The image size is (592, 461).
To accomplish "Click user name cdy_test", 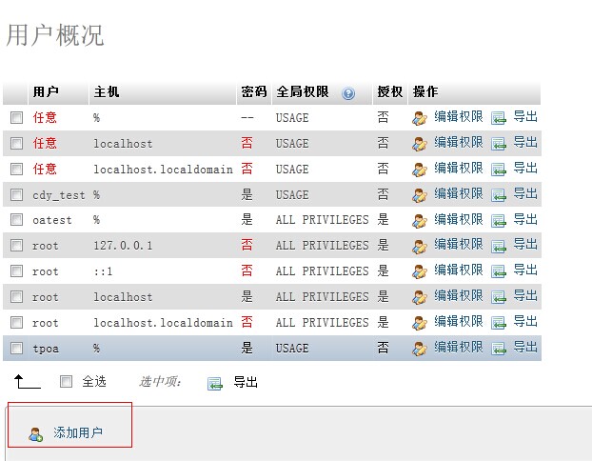I will tap(59, 195).
